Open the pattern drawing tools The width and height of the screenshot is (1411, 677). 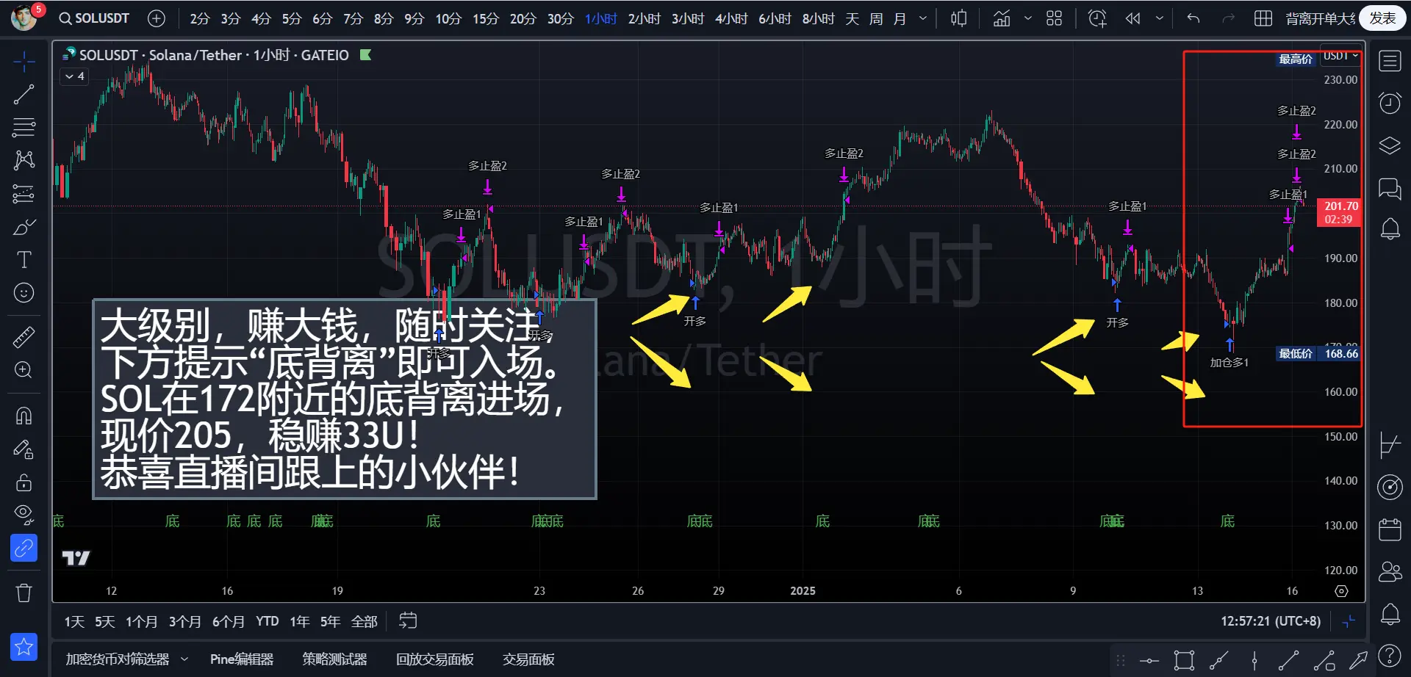(x=24, y=160)
